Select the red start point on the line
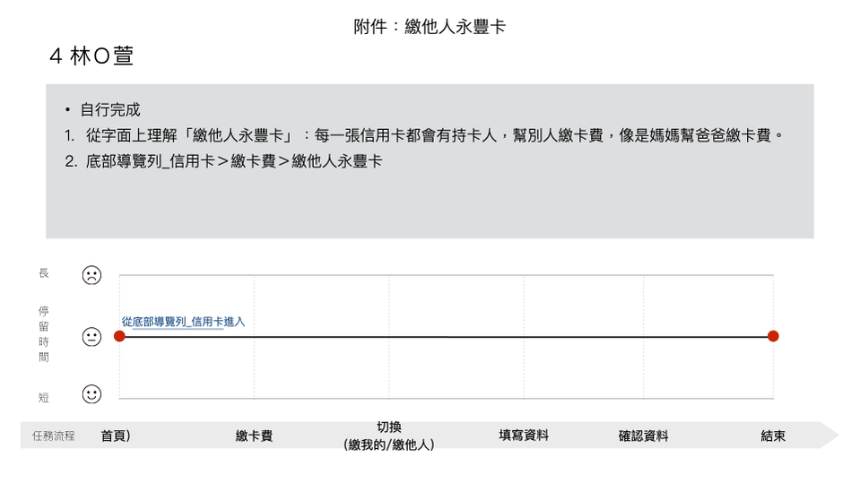 (119, 336)
